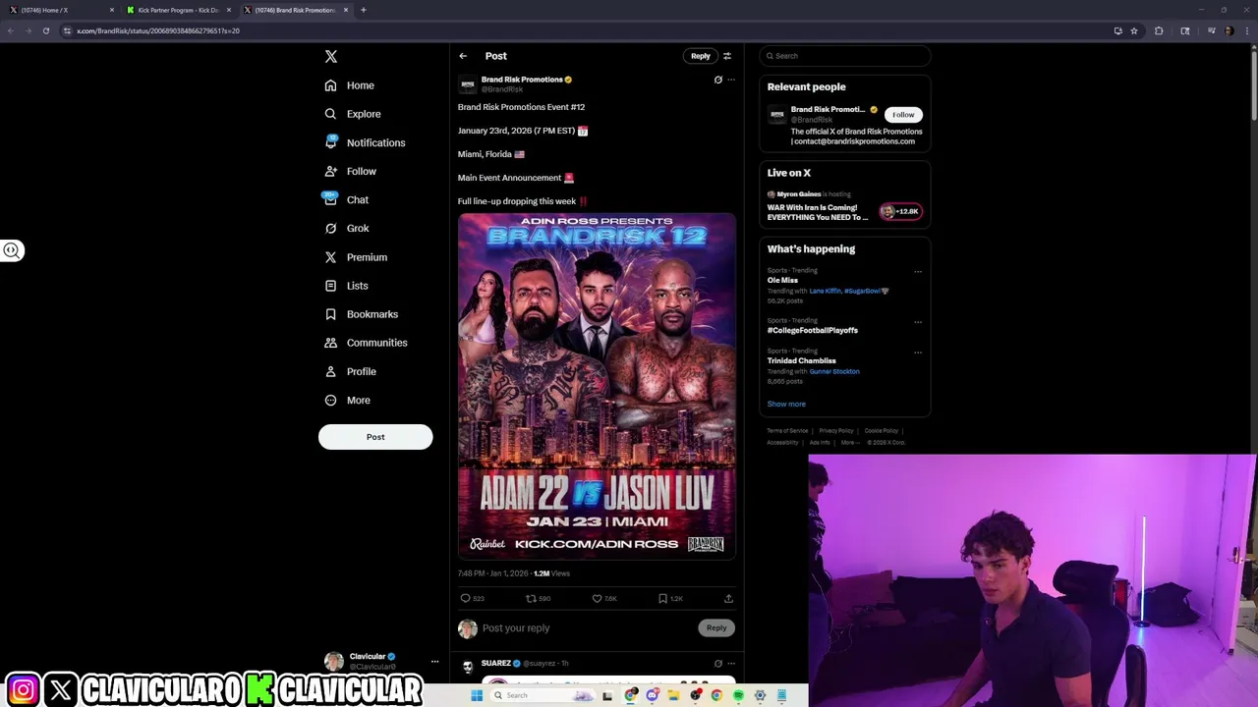Click the back arrow beside Post heading
This screenshot has width=1258, height=707.
[463, 56]
